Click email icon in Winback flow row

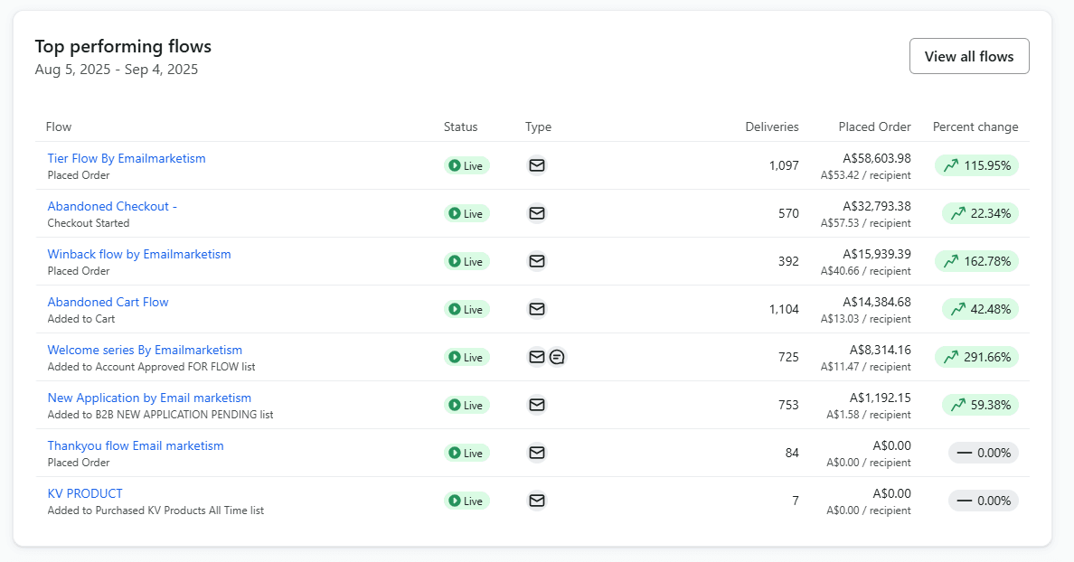[x=537, y=261]
